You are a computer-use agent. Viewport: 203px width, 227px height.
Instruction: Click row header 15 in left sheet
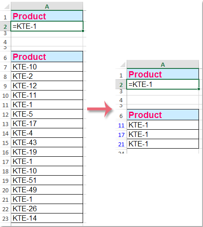tap(5, 143)
